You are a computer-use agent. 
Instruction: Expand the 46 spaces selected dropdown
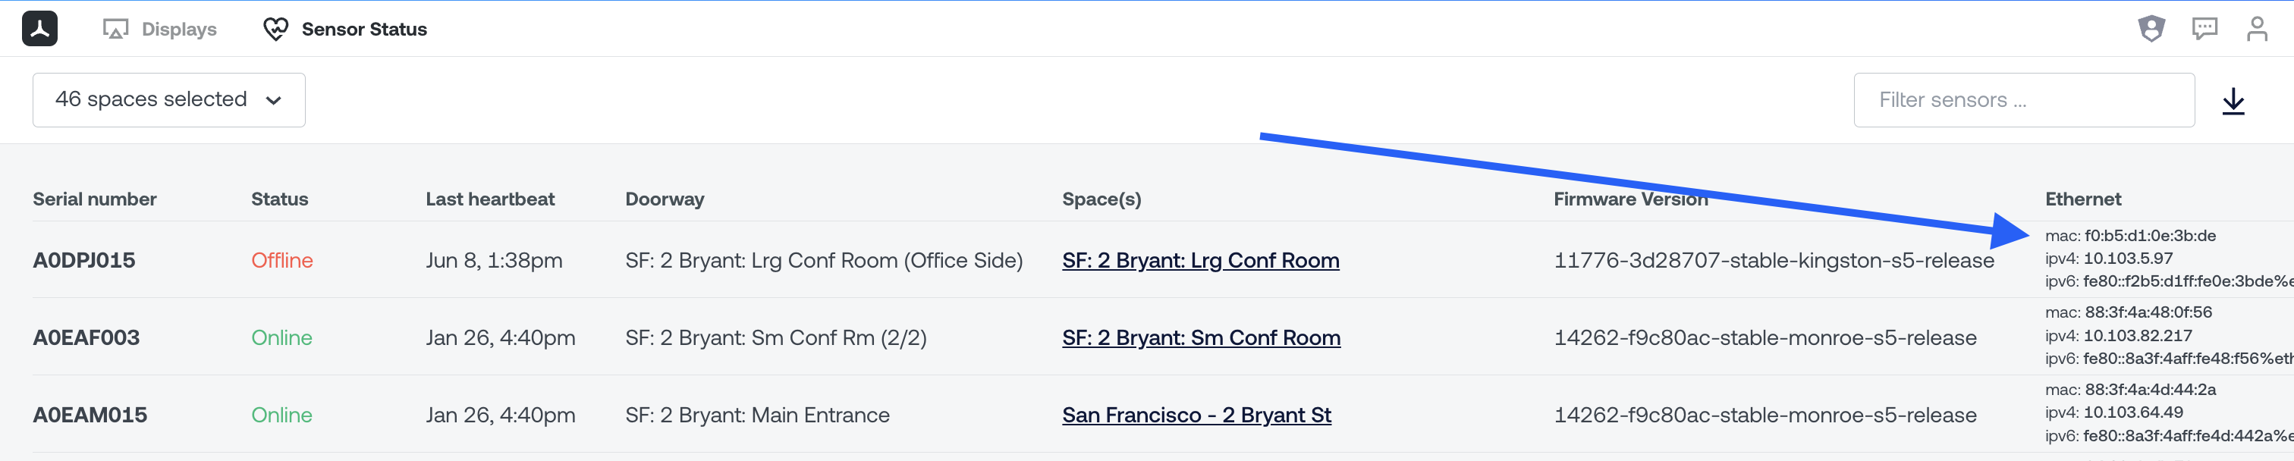tap(169, 99)
